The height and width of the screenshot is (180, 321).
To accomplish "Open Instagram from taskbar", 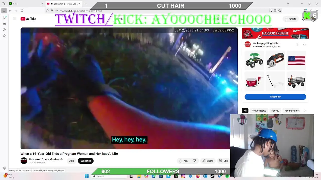I will 183,176.
